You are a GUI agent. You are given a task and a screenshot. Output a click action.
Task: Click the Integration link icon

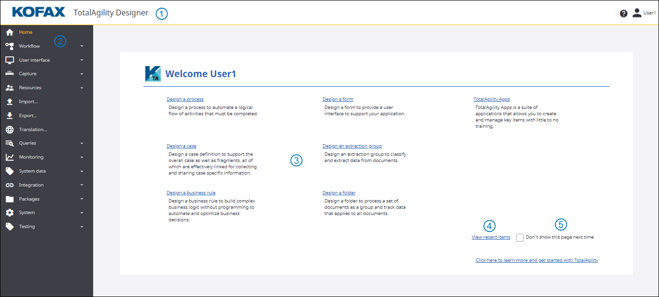(9, 185)
